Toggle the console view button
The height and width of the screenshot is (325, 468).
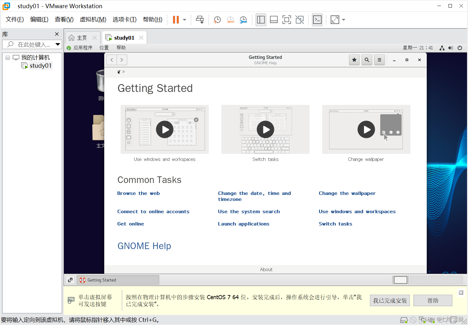(317, 20)
